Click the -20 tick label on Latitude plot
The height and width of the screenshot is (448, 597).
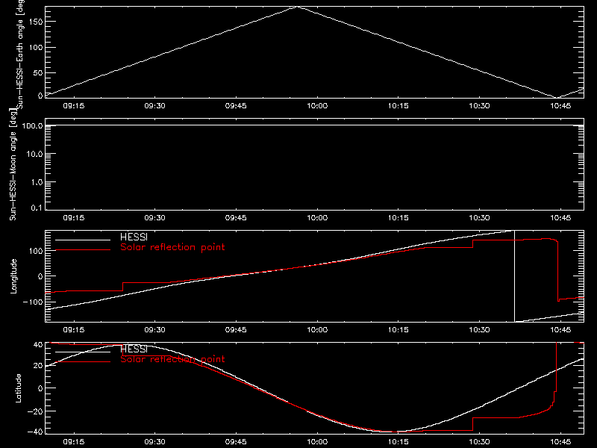[35, 411]
